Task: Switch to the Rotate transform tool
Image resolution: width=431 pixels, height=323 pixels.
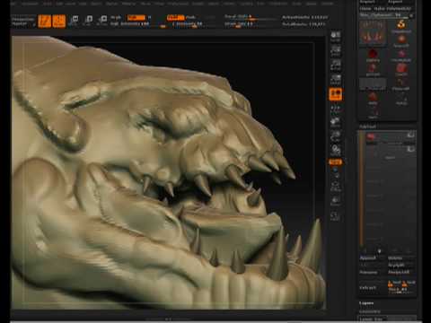Action: (103, 21)
